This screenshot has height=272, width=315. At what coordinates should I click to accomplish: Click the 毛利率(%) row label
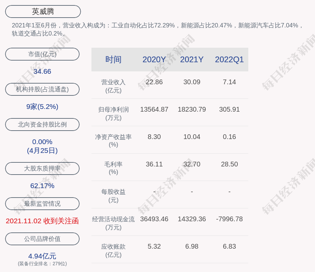click(x=113, y=168)
